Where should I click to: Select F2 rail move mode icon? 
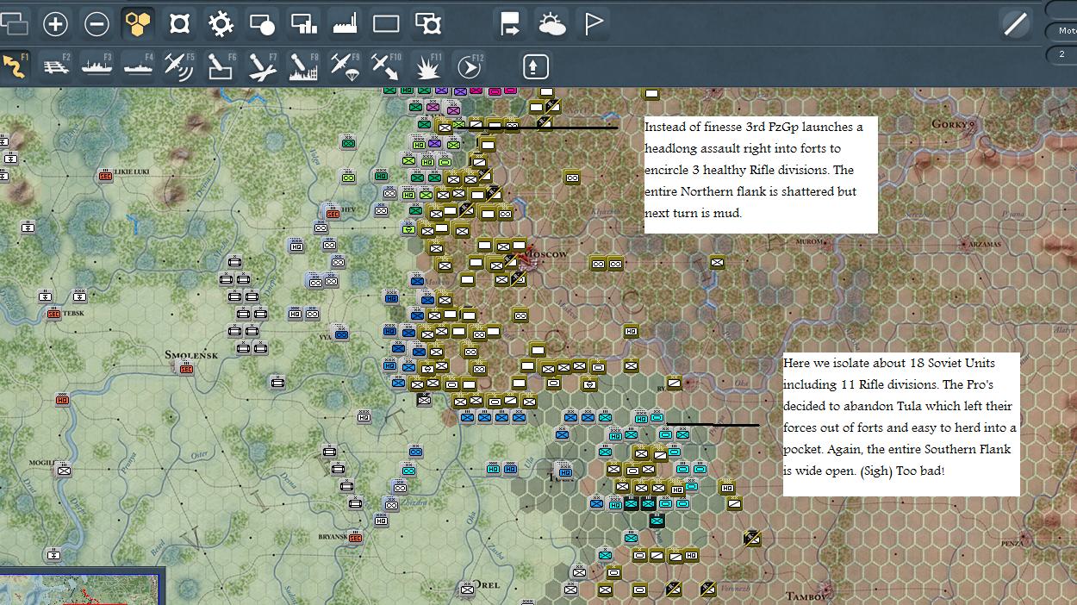[x=56, y=66]
